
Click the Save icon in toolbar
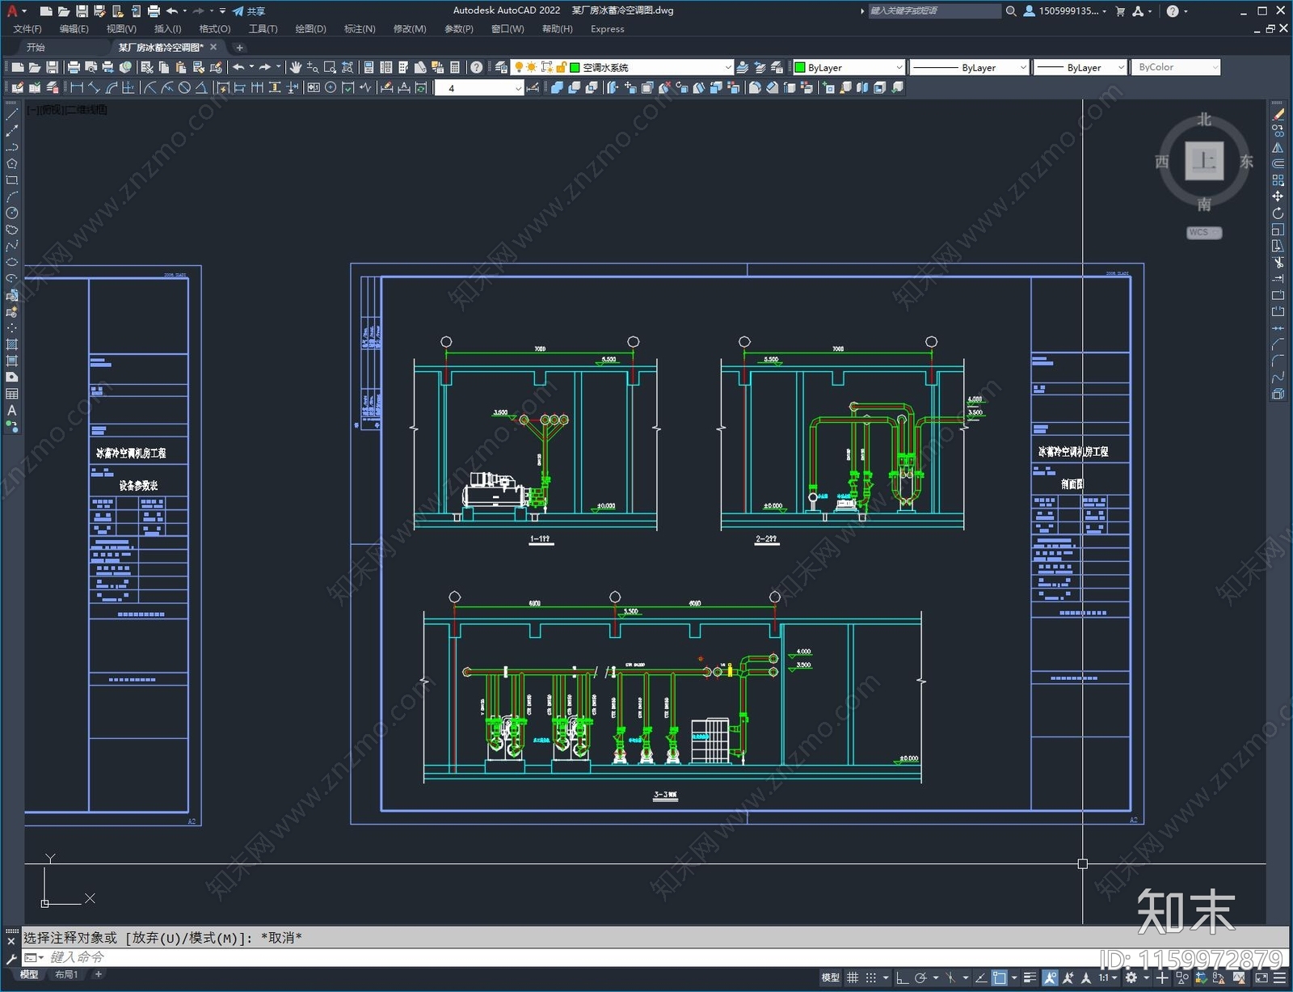pos(53,67)
